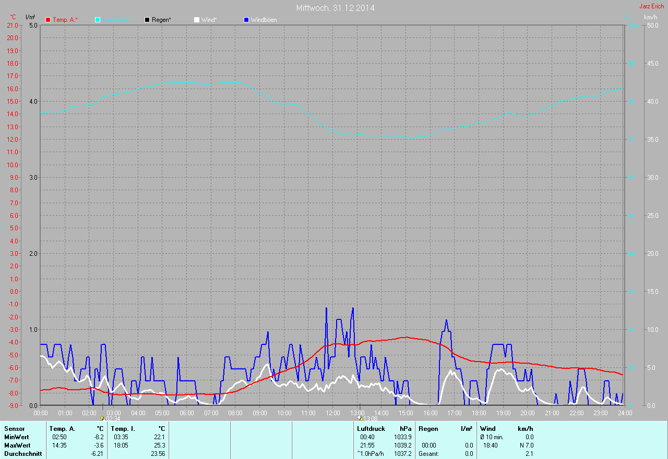Viewport: 668px width, 459px height.
Task: Click the "MinWert" row label
Action: 17,437
